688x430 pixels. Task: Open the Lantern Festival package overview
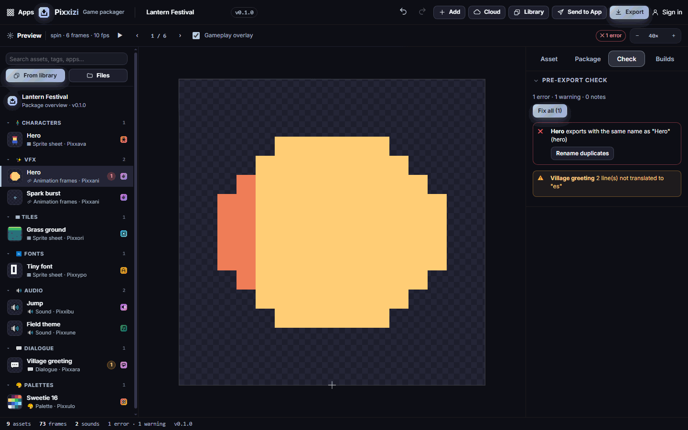pyautogui.click(x=67, y=101)
